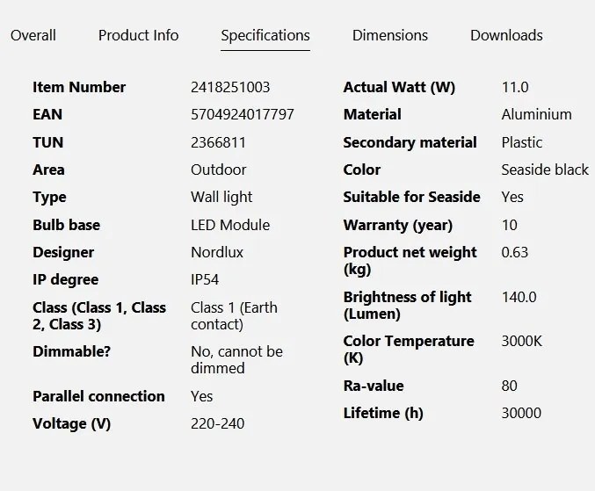Click the LED Module bulb base value
This screenshot has height=491, width=595.
230,225
